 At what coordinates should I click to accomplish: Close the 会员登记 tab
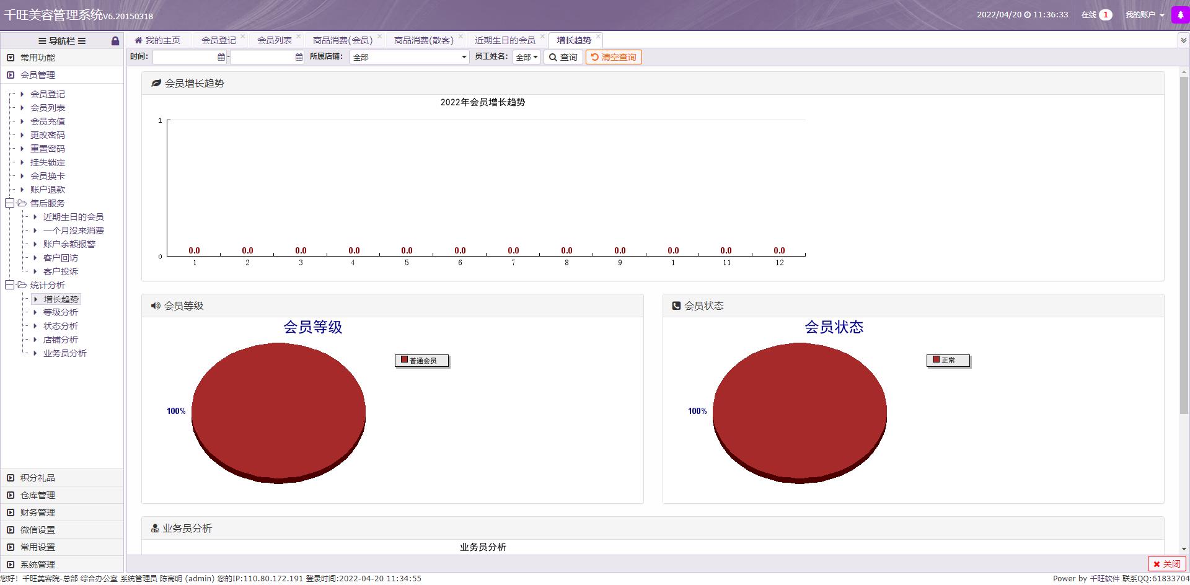tap(242, 36)
